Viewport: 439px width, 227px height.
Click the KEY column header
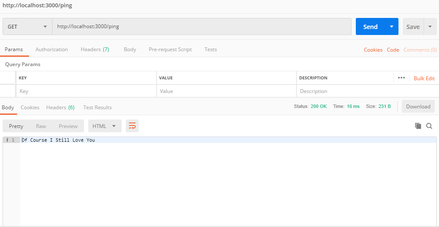point(23,78)
